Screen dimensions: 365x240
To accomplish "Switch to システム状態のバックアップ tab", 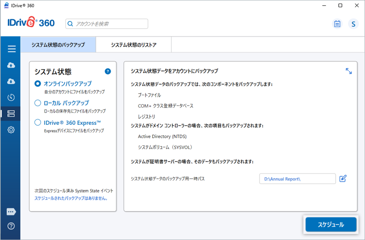I will (x=58, y=45).
